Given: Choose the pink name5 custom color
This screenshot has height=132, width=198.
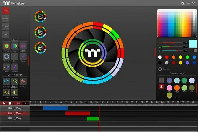Looking at the screenshot, I should 170,88.
